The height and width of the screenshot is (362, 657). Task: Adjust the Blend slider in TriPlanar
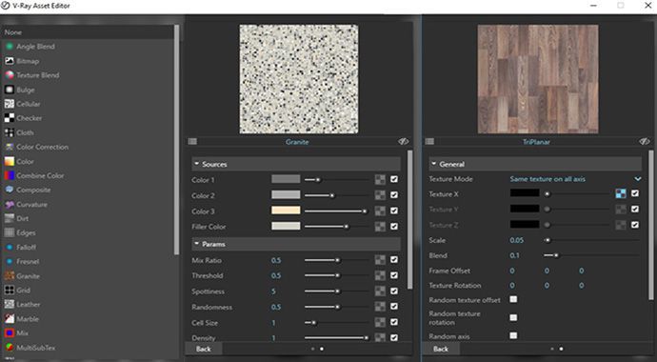click(591, 255)
